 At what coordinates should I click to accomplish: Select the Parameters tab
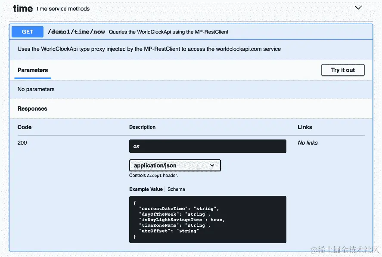pyautogui.click(x=33, y=70)
